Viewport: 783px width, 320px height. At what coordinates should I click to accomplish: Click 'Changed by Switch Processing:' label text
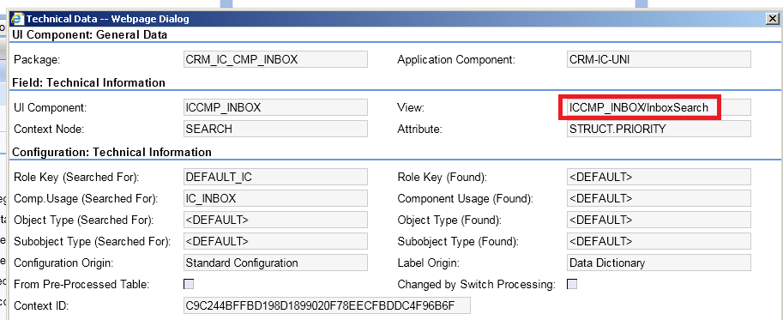tap(476, 285)
